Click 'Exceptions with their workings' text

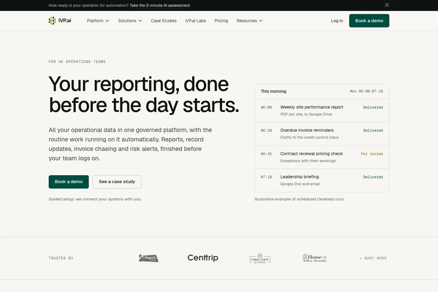point(308,161)
